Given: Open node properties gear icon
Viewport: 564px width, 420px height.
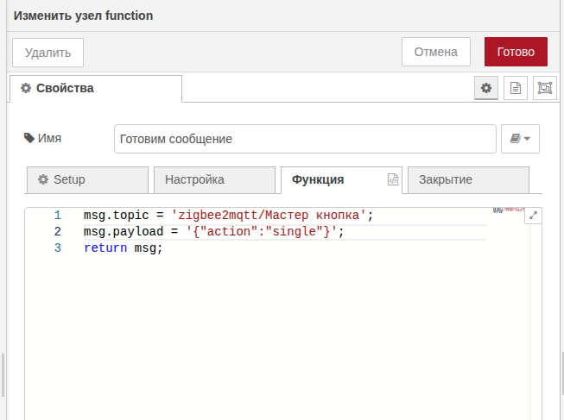Looking at the screenshot, I should coord(486,88).
